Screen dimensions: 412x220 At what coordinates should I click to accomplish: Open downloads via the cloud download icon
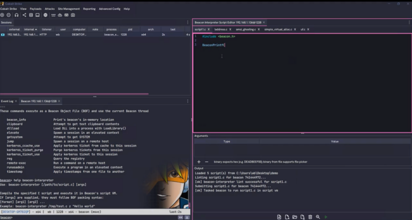(x=60, y=15)
